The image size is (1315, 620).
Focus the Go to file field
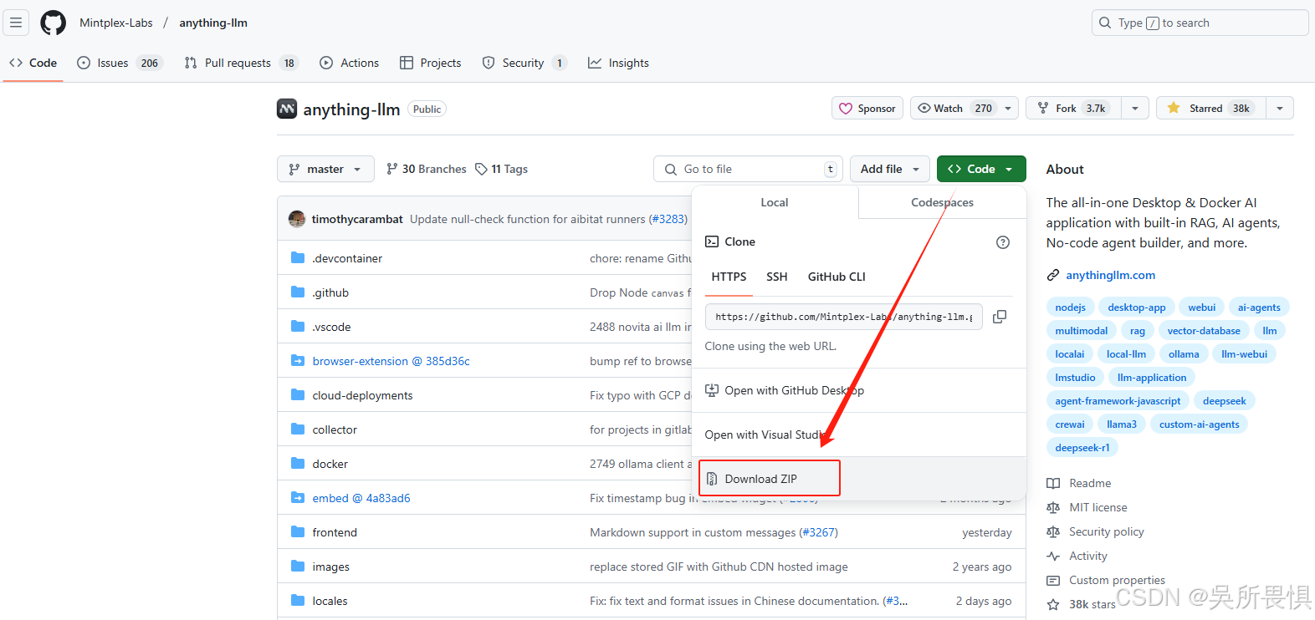pos(748,169)
